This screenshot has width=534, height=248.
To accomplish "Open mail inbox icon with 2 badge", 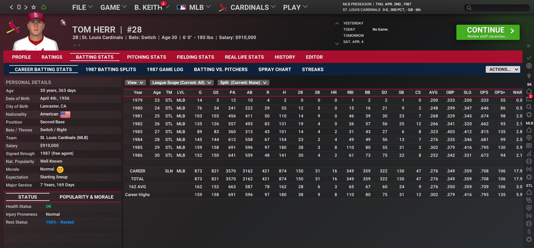I will (x=529, y=99).
